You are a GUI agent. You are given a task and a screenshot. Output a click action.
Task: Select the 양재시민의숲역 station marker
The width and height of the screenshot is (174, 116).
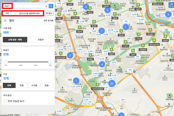coord(98,86)
